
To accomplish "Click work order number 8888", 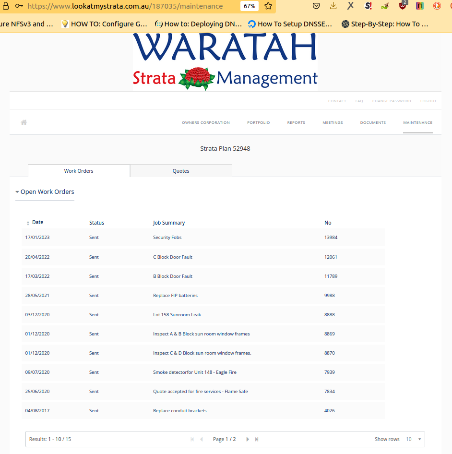I will click(x=330, y=314).
